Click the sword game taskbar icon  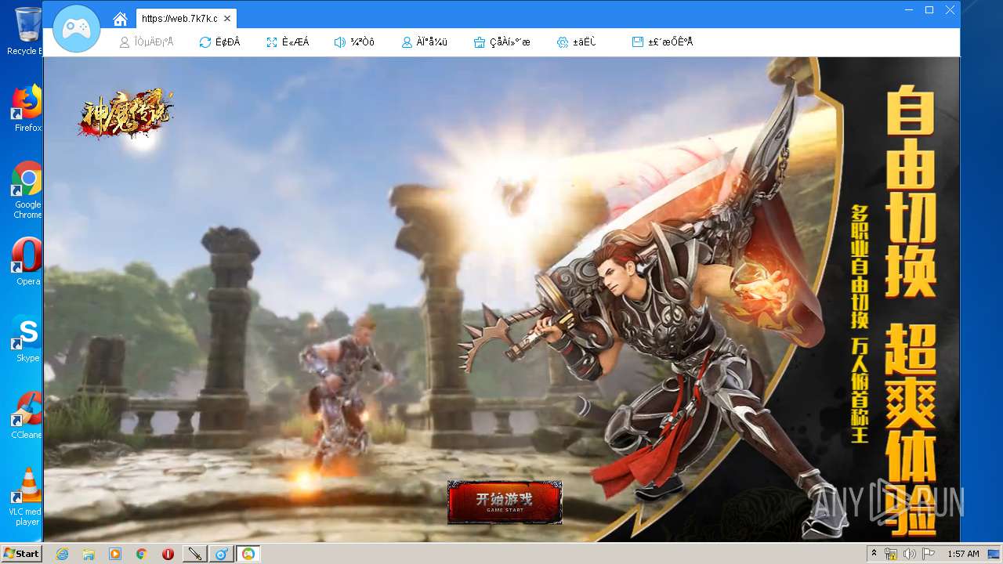point(194,554)
